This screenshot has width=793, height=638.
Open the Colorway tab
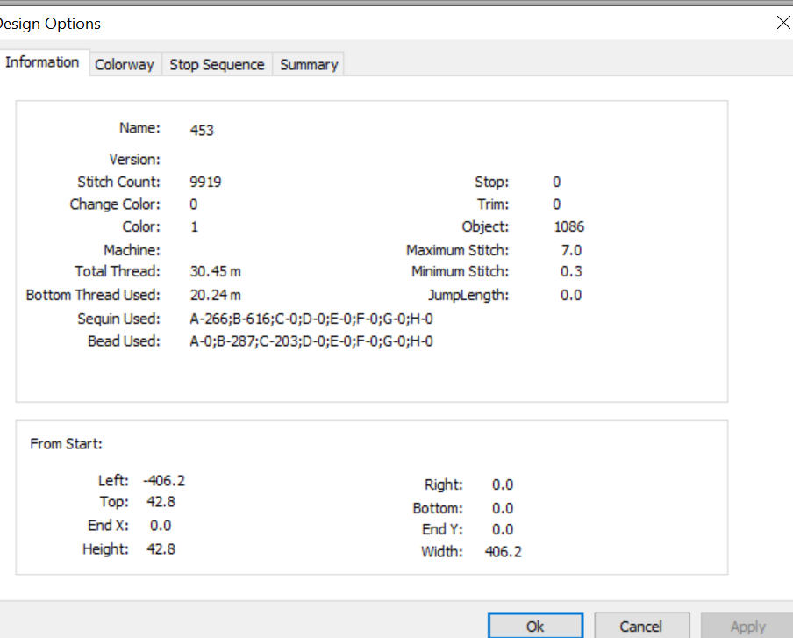(125, 65)
